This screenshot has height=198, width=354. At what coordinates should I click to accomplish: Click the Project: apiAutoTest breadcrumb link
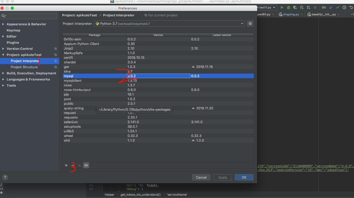click(79, 15)
